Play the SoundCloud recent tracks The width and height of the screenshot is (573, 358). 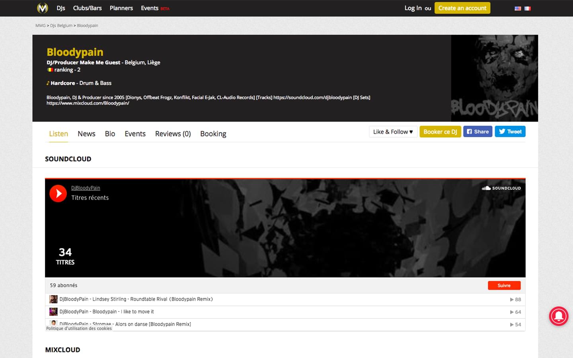pyautogui.click(x=58, y=194)
